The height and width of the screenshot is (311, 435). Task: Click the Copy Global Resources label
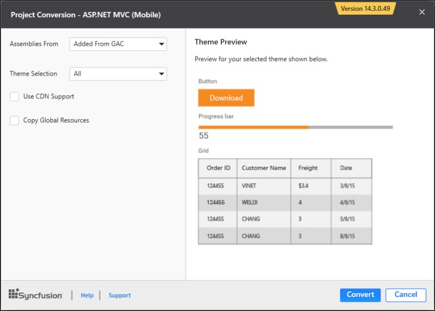[56, 120]
